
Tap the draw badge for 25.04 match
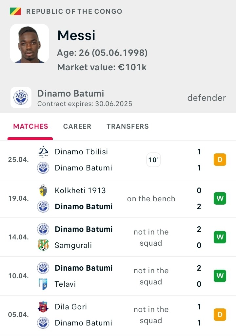220,160
